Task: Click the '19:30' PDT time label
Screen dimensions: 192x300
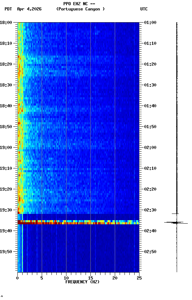Action: [6, 210]
